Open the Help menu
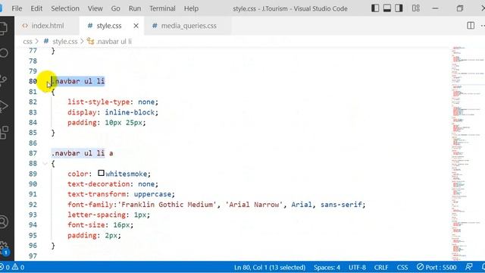 tap(191, 8)
